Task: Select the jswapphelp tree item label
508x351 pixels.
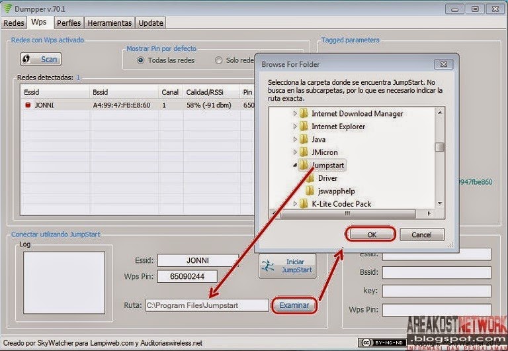Action: (x=336, y=191)
